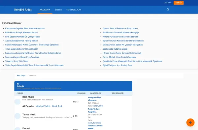Open Ford Escort Otomobil Ön Çekişli Yapısı topic
Screen dimensions: 198x130
[x=22, y=37]
